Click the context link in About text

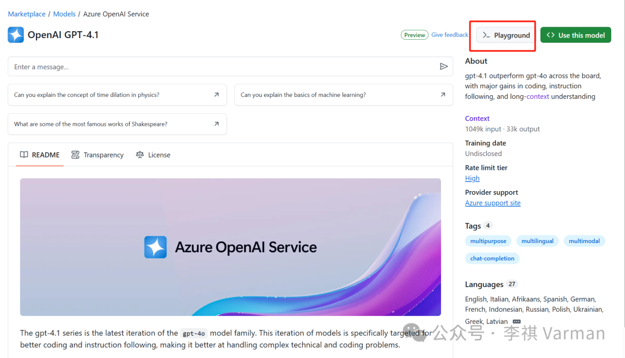(x=538, y=96)
